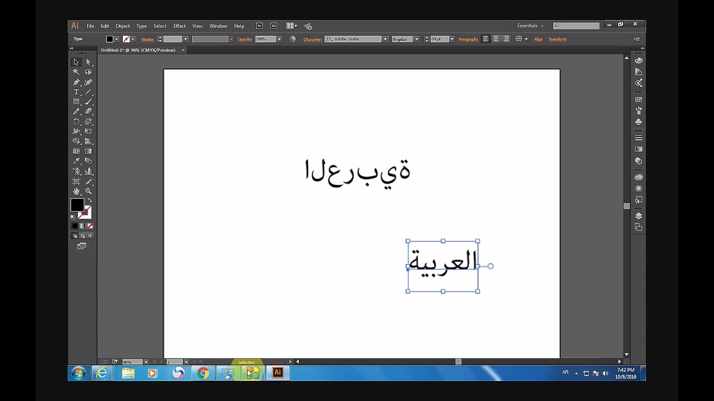Open the stroke color dropdown arrow

133,39
